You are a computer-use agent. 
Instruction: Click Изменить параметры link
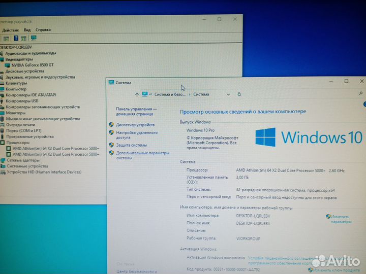pyautogui.click(x=341, y=219)
